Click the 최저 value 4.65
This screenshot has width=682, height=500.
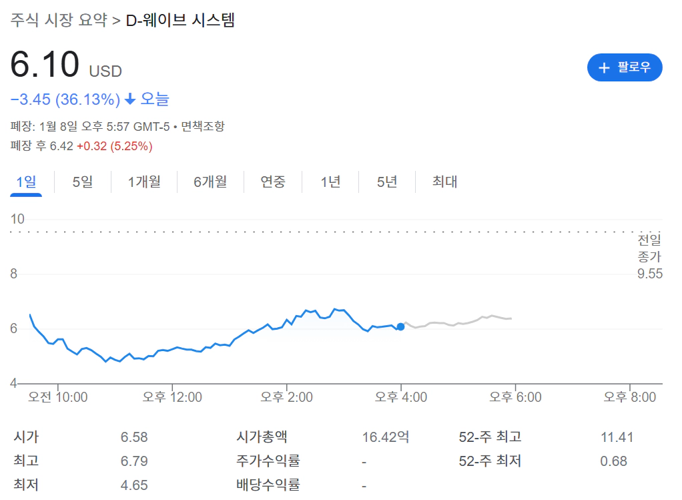[x=134, y=485]
